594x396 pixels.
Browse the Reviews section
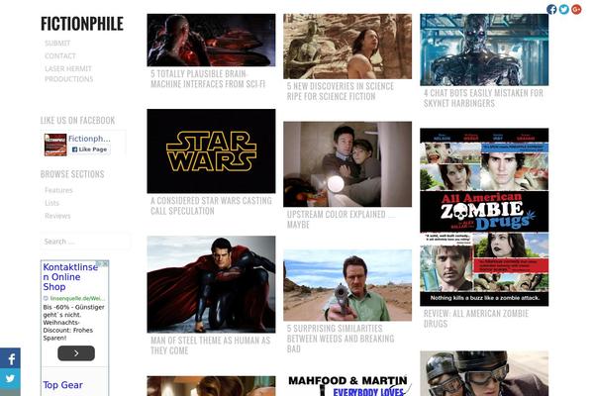[57, 216]
